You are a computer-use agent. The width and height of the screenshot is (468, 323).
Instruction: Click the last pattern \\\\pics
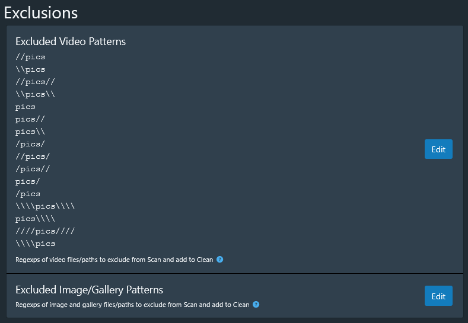click(35, 244)
